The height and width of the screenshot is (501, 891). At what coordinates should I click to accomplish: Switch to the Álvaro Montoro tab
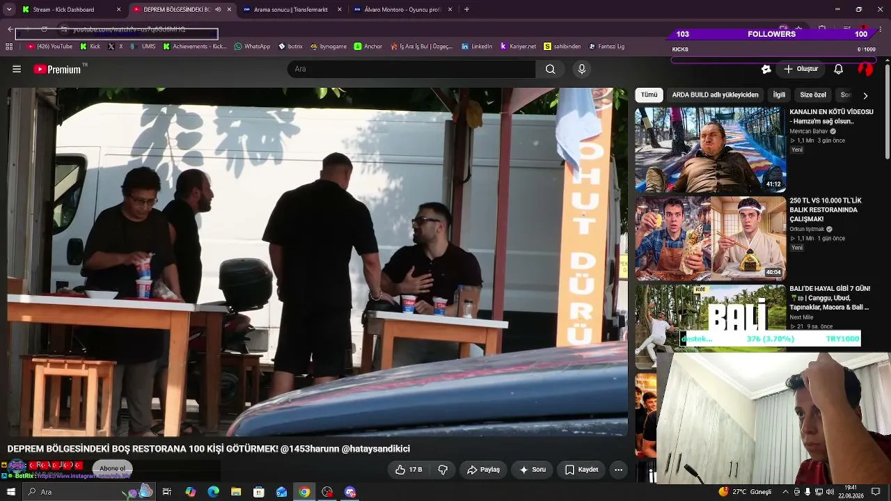403,10
